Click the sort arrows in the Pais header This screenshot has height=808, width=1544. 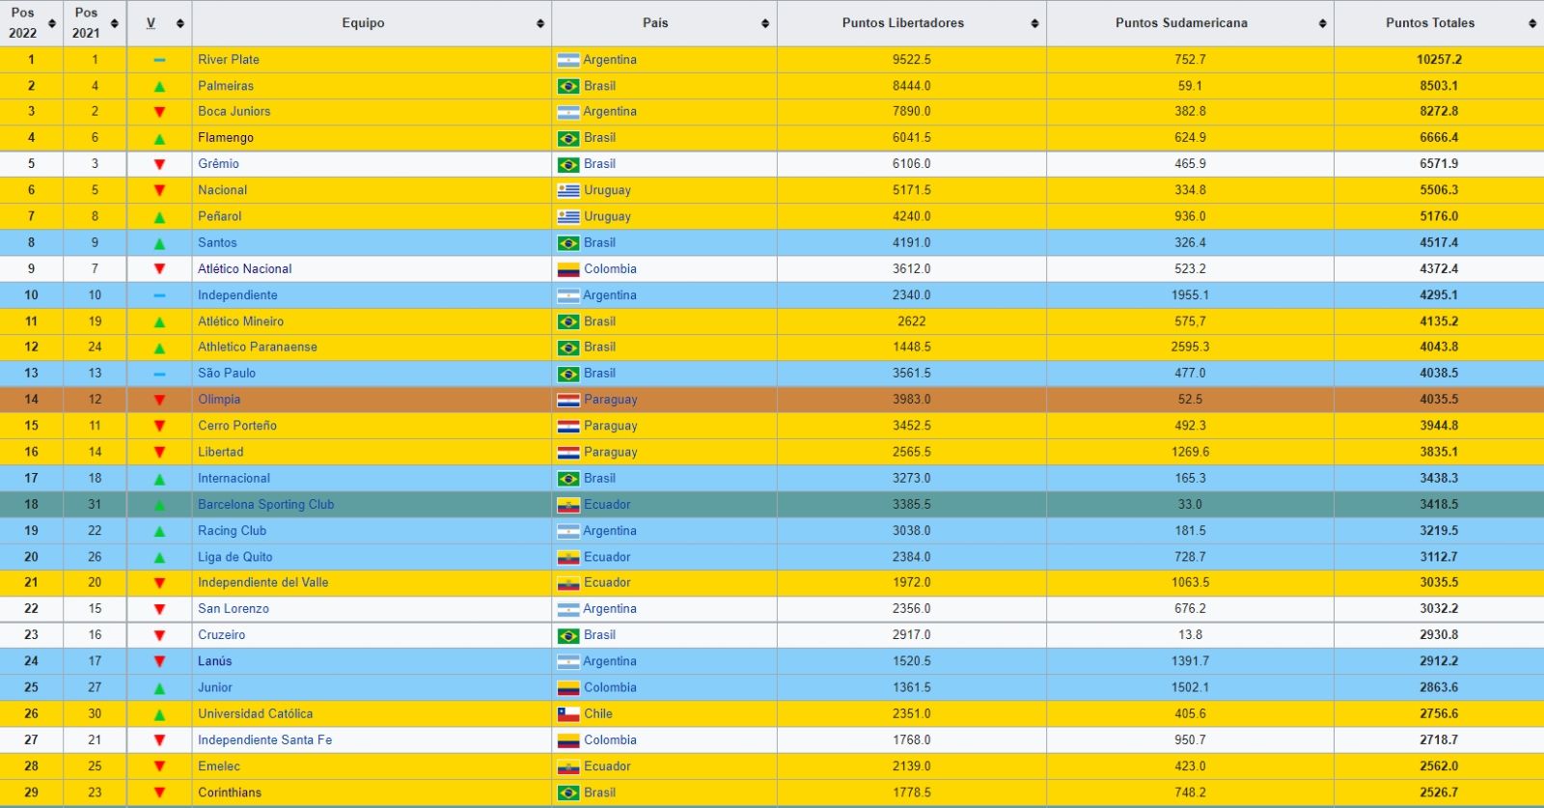coord(765,23)
